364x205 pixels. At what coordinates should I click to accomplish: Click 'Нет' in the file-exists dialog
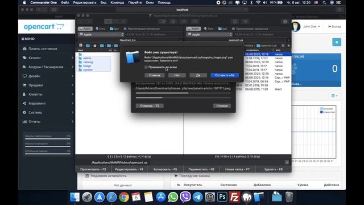(177, 75)
